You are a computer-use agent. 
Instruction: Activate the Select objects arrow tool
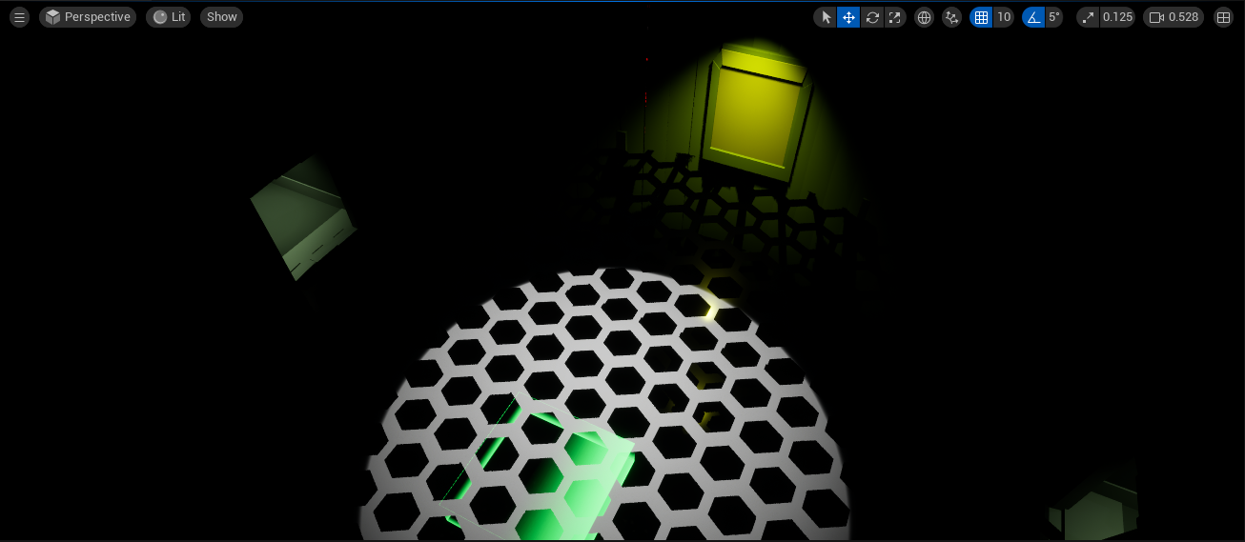[x=826, y=17]
